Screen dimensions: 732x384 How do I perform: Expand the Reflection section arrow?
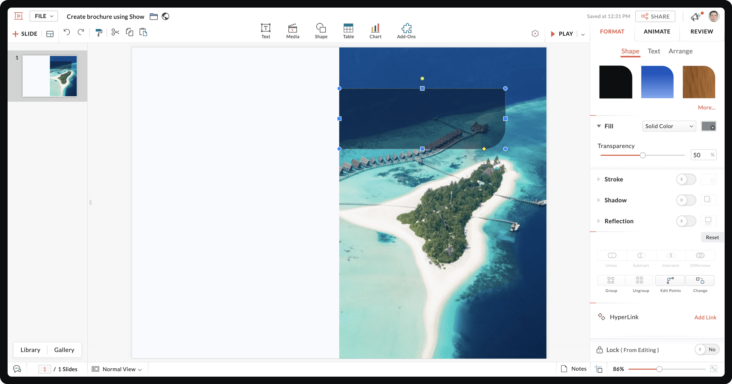(x=599, y=221)
